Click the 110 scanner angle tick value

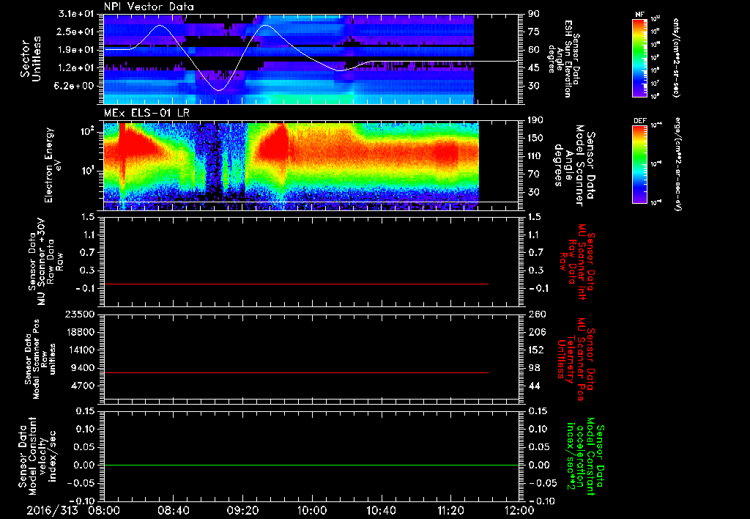tap(535, 156)
